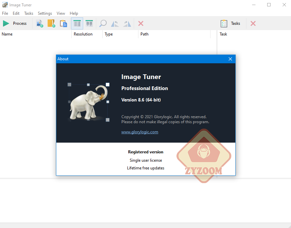
Task: Click the Task column header
Action: pyautogui.click(x=223, y=34)
